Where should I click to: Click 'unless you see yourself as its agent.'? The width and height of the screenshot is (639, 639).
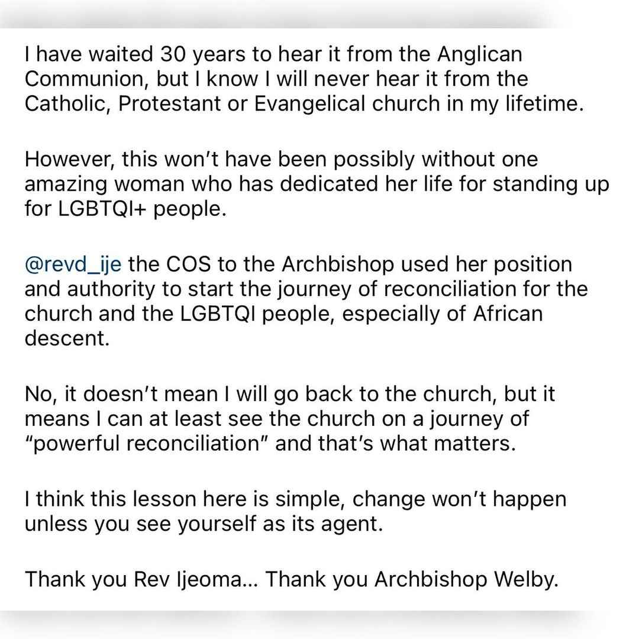[x=204, y=524]
